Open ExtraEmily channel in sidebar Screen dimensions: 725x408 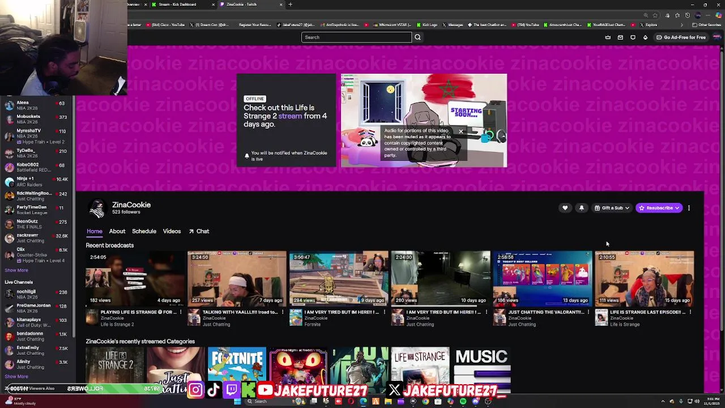point(37,350)
